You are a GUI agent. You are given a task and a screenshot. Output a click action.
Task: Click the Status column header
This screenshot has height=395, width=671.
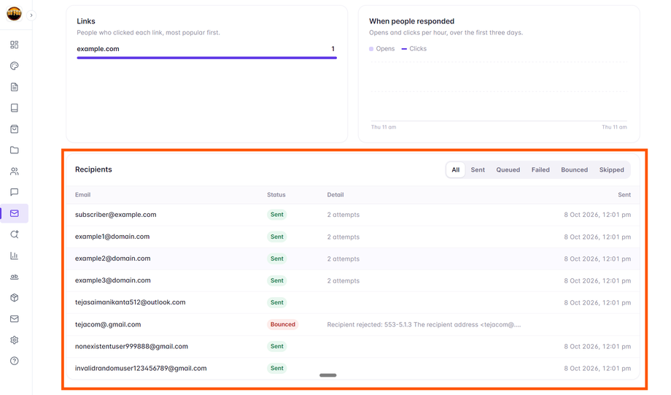276,194
